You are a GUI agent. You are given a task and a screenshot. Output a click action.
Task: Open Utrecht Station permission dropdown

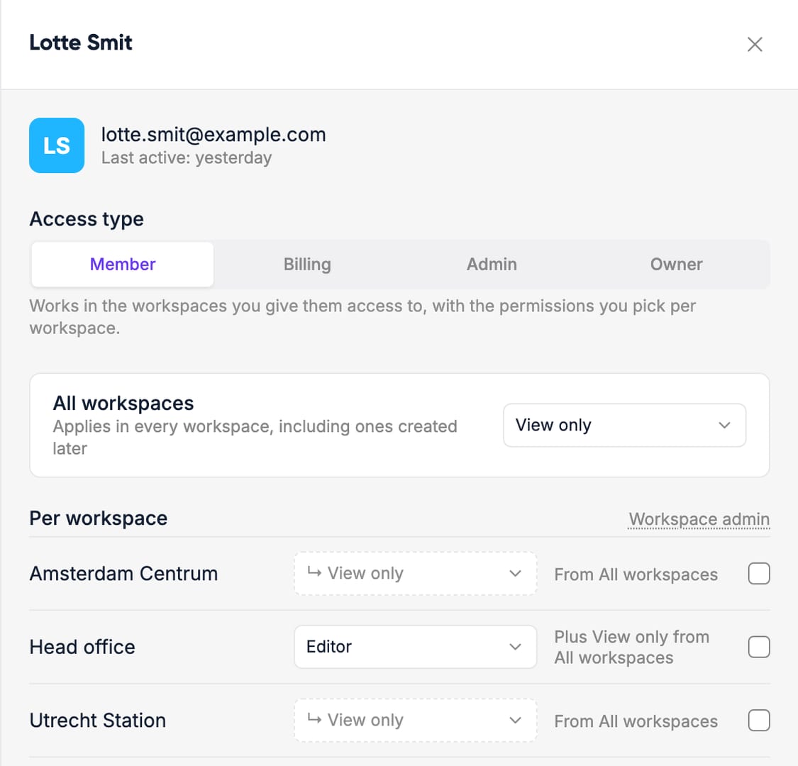click(x=415, y=720)
